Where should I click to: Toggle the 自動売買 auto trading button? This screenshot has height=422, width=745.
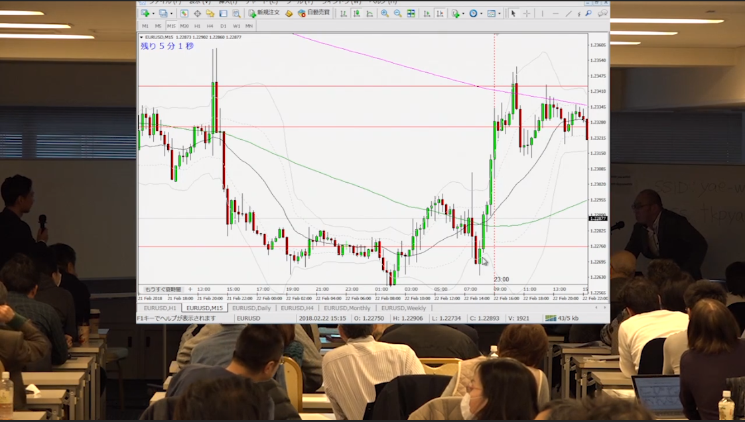coord(313,13)
